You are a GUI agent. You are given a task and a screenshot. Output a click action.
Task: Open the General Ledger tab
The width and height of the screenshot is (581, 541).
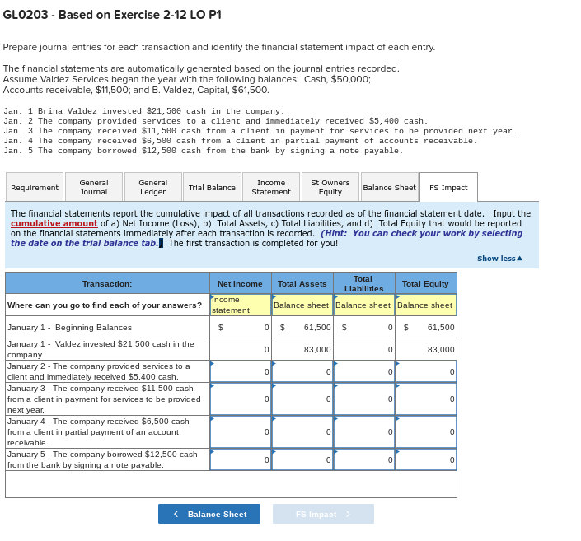[152, 187]
